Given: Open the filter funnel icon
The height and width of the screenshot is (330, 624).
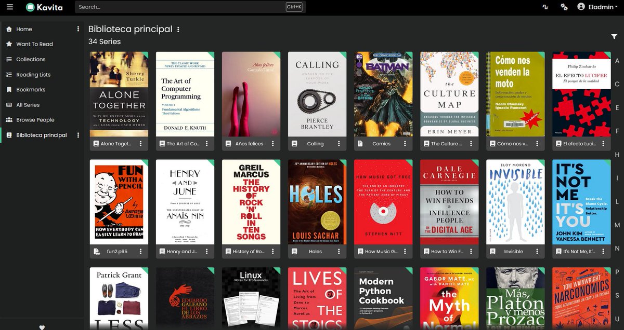Looking at the screenshot, I should [x=614, y=36].
